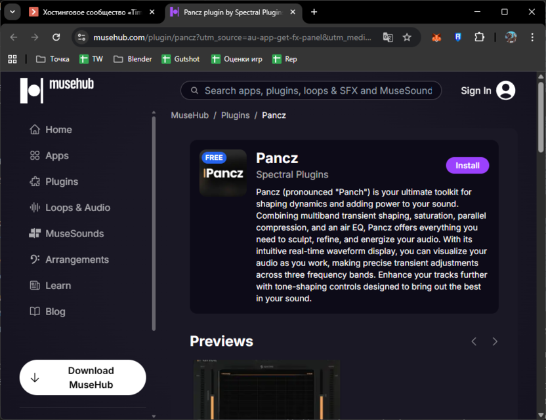Open the MuseHub logo home link
The width and height of the screenshot is (546, 420).
pyautogui.click(x=56, y=90)
